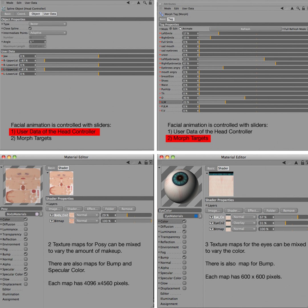Open the search magnifier in the Morph Tag panel
The image size is (308, 308).
point(298,8)
